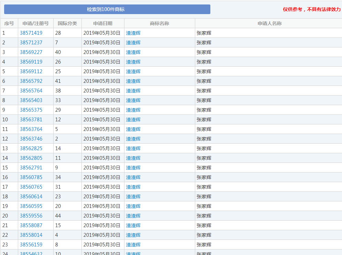The width and height of the screenshot is (342, 255).
Task: Open application number 38569227
Action: (x=31, y=52)
